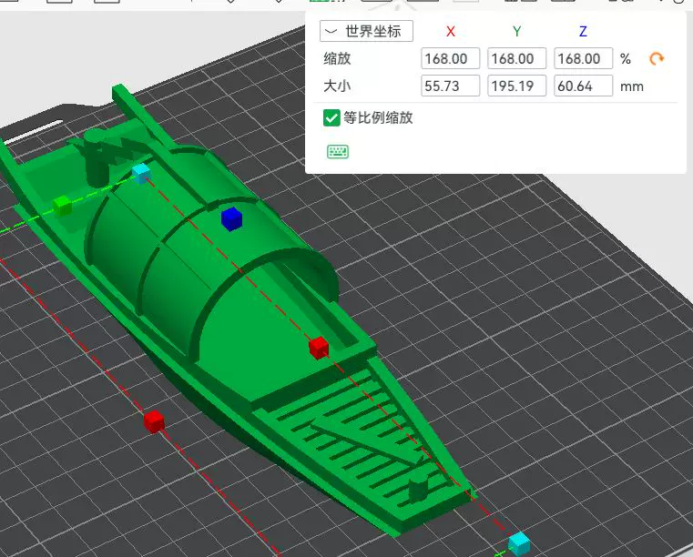The height and width of the screenshot is (557, 693).
Task: Reset scale with the orange arrow icon
Action: [657, 59]
